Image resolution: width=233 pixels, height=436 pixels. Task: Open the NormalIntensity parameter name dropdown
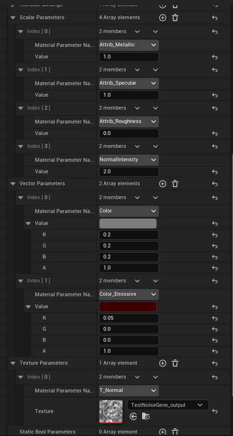129,160
